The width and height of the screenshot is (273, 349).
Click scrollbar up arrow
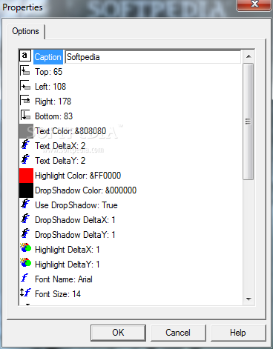(249, 56)
